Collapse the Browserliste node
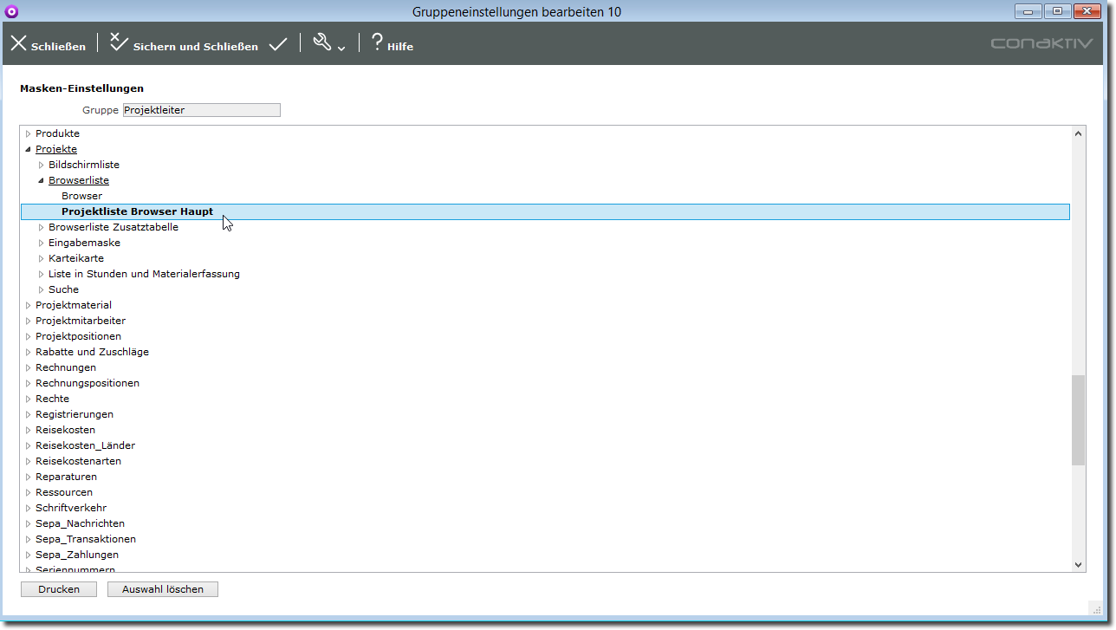The image size is (1116, 630). (x=41, y=180)
